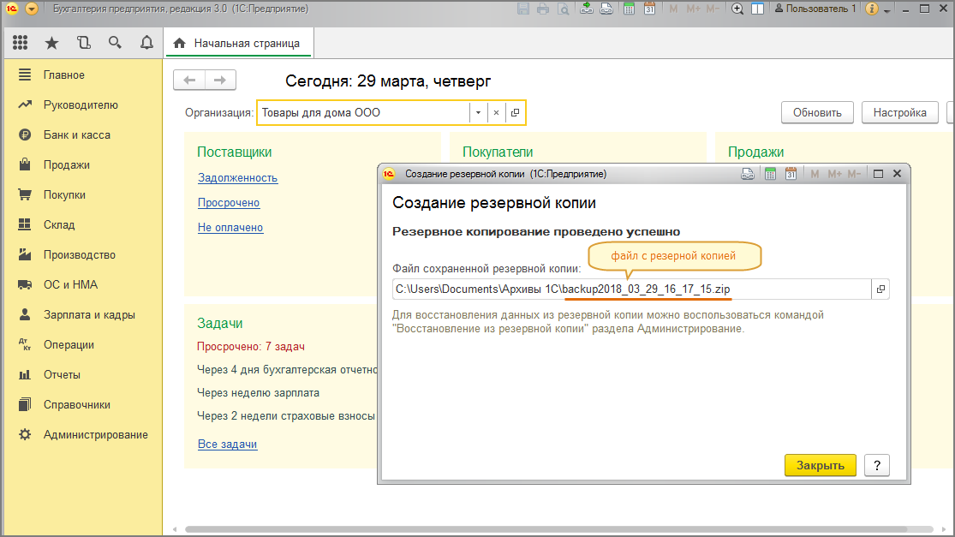The image size is (955, 537).
Task: Open notifications bell icon
Action: tap(146, 43)
